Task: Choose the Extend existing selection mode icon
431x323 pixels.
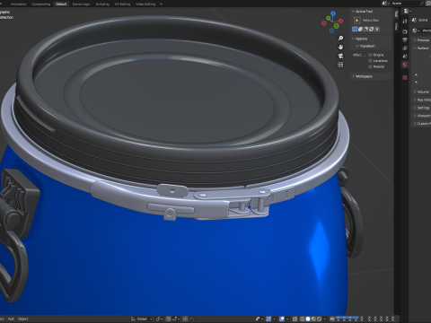Action: (360, 29)
